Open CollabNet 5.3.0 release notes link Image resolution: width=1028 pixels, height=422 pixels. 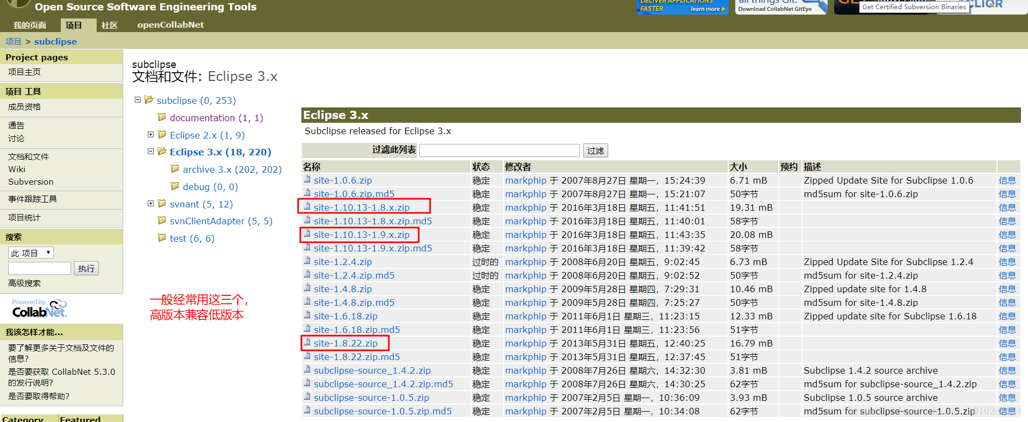[61, 377]
